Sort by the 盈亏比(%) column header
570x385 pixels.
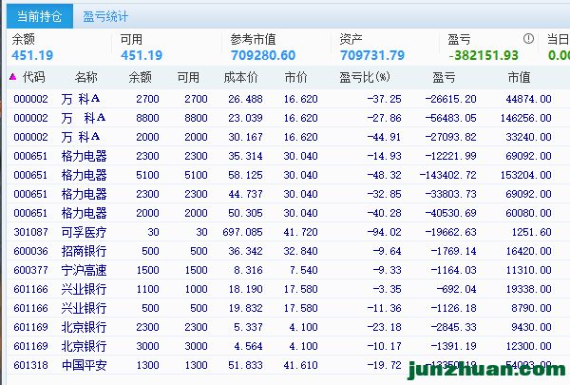click(x=365, y=77)
